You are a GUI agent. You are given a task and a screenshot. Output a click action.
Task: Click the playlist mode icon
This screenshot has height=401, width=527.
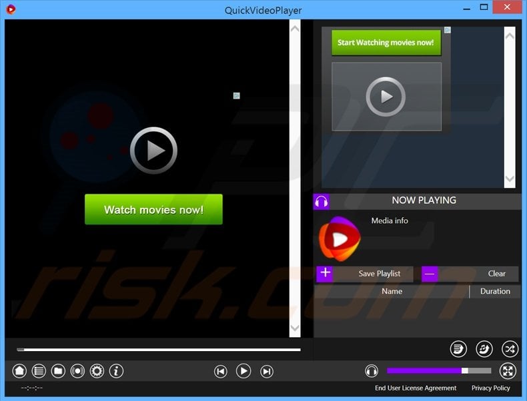[458, 349]
